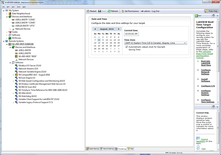Select August 8 in the calendar
Image resolution: width=221 pixels, height=155 pixels.
pos(99,40)
